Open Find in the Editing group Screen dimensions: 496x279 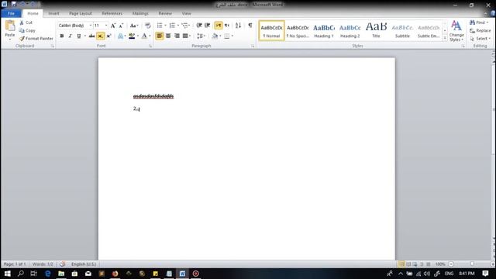(x=478, y=22)
